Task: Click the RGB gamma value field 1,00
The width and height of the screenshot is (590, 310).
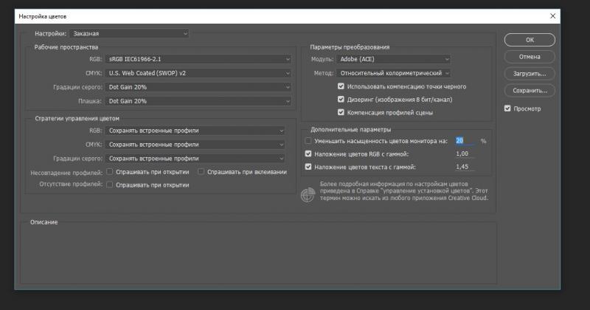Action: tap(465, 154)
